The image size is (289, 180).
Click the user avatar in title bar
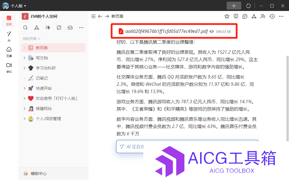pos(6,6)
